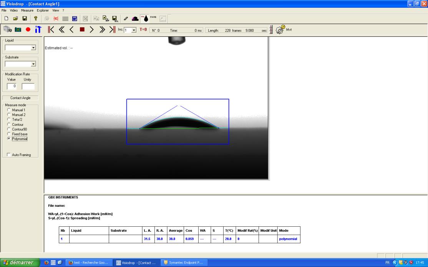Screen dimensions: 428x267
Task: Click the polynomial mode table cell
Action: tap(288, 239)
